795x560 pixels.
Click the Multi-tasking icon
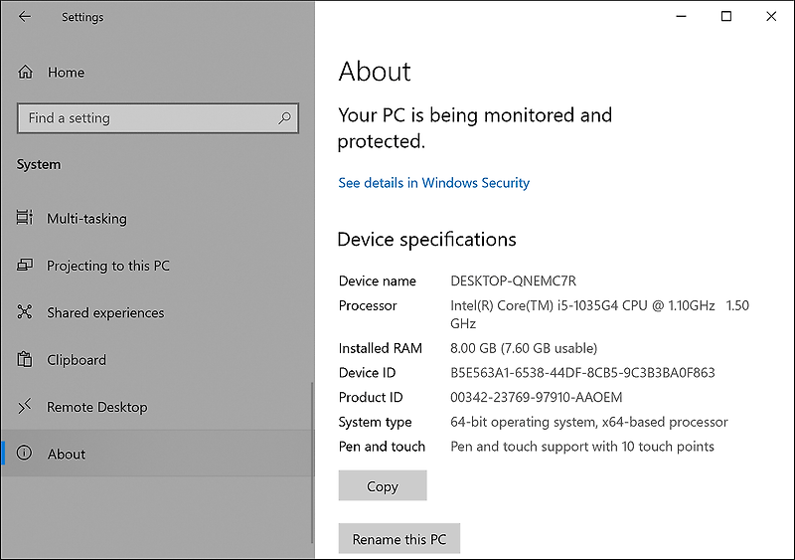point(25,219)
